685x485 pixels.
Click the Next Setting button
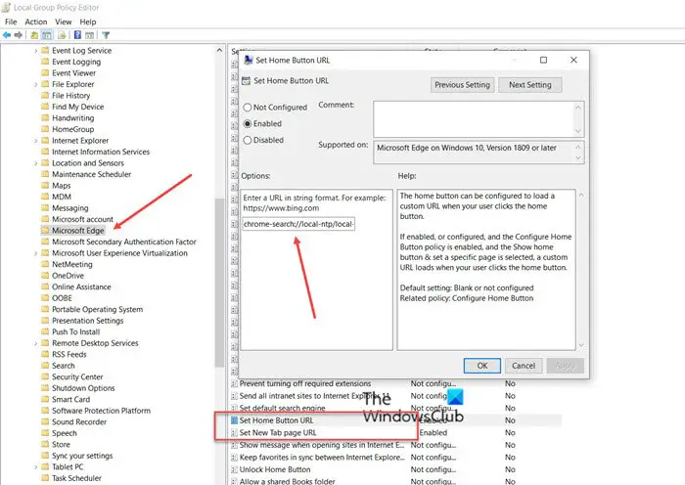tap(530, 85)
